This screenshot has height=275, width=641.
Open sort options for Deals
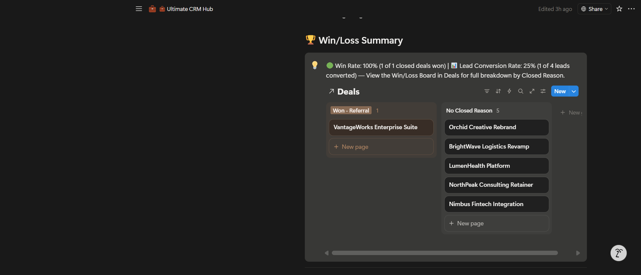[x=498, y=91]
